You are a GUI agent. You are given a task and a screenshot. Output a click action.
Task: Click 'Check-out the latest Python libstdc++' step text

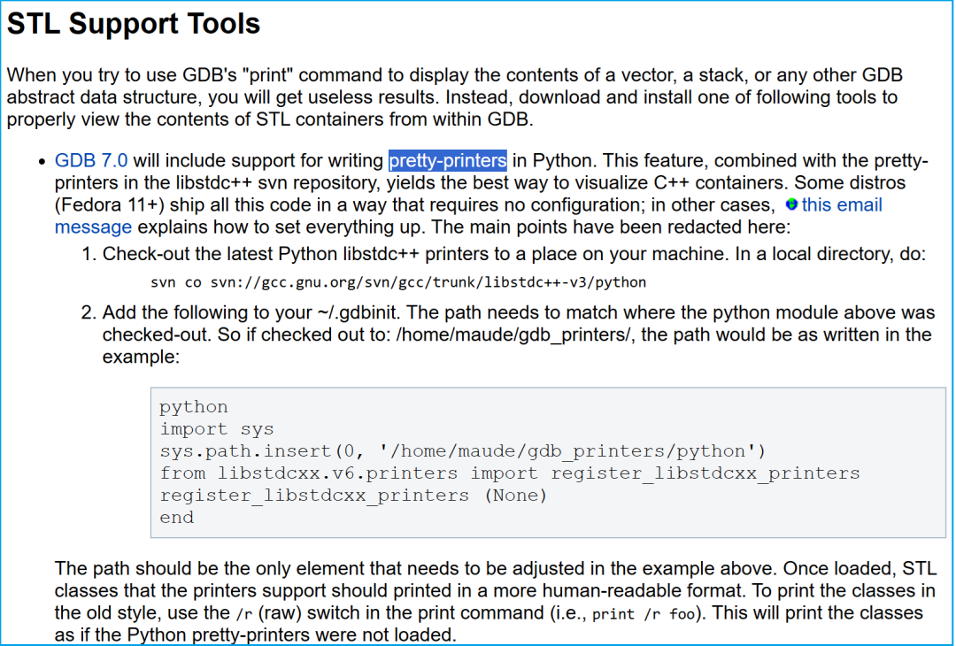pyautogui.click(x=261, y=254)
